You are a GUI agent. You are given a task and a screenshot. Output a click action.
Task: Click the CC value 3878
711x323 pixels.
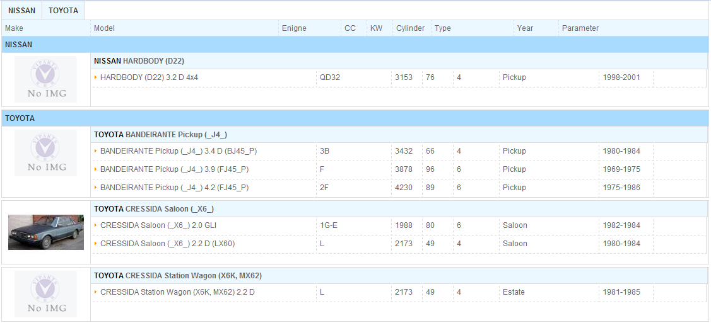pyautogui.click(x=404, y=169)
